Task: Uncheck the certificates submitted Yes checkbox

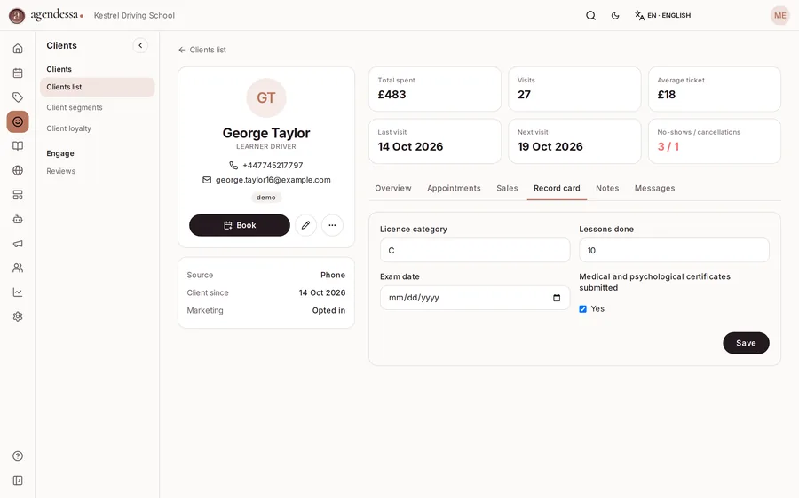Action: coord(583,308)
